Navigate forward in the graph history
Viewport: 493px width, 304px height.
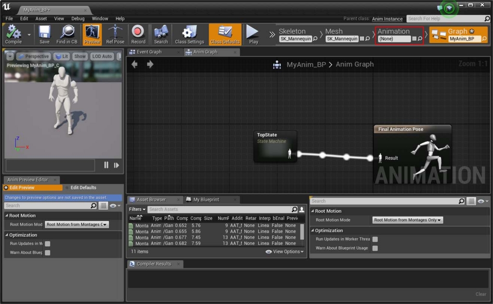click(x=150, y=64)
